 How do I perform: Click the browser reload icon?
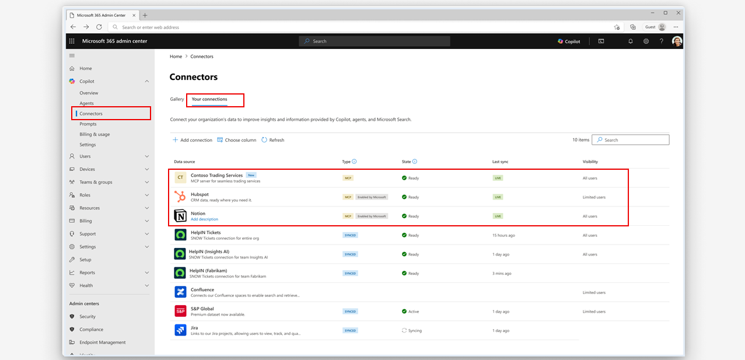coord(99,27)
